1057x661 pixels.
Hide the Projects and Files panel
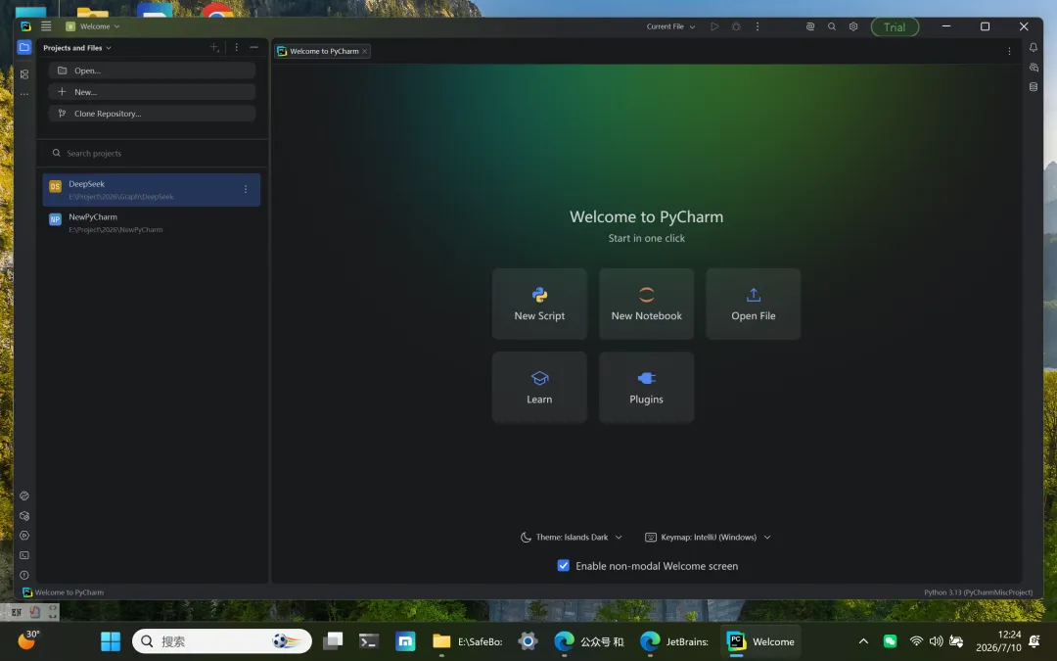coord(254,47)
